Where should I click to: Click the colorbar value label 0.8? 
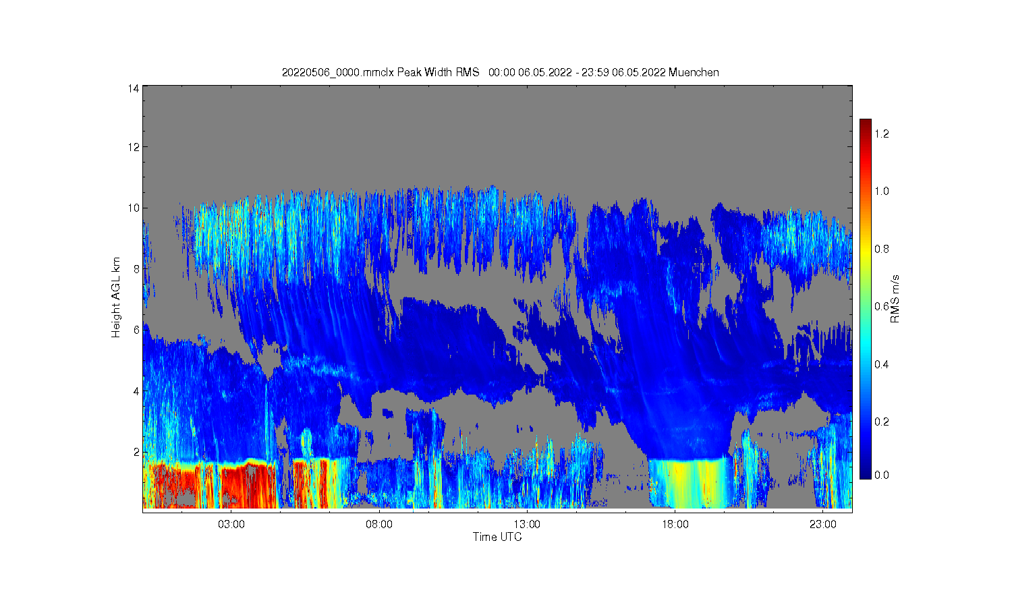pyautogui.click(x=881, y=249)
